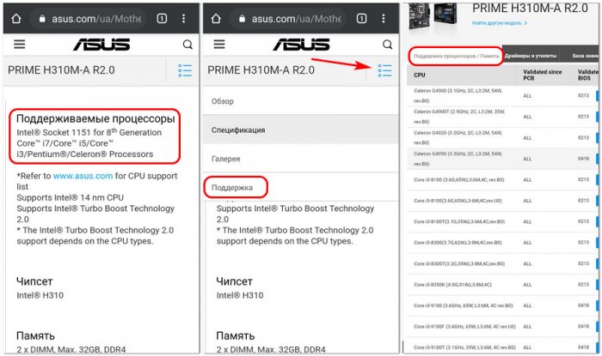Open the Поддержка процессоров / Память tab
Screen dimensions: 602x356
[x=456, y=56]
